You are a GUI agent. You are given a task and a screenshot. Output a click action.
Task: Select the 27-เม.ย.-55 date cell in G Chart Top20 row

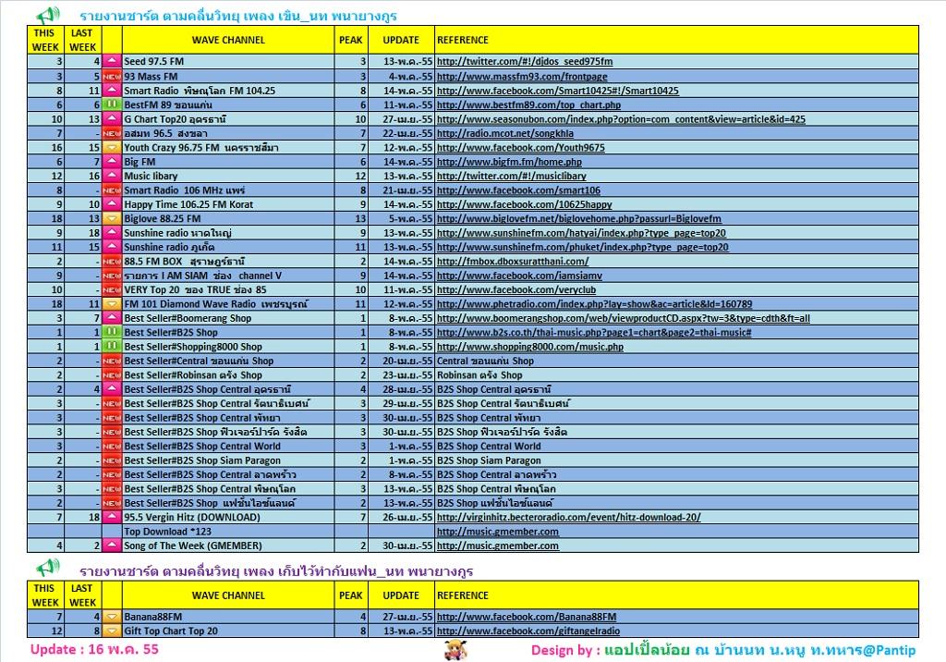[401, 119]
